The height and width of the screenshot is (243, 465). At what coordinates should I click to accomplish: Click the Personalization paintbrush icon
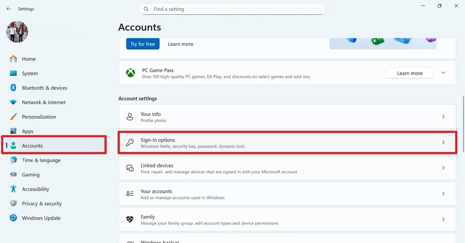pos(13,117)
